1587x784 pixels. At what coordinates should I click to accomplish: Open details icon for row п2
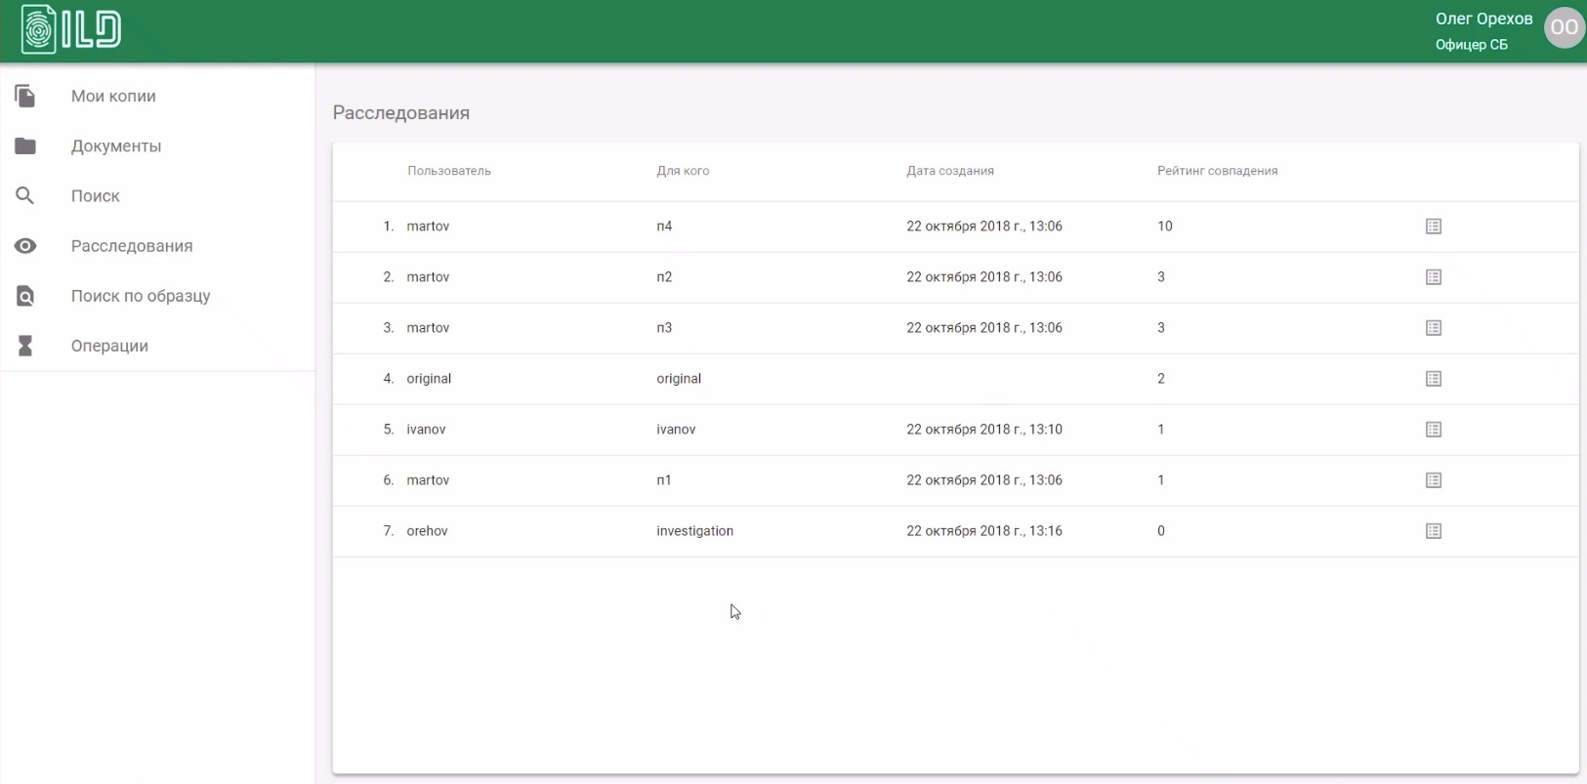1434,277
